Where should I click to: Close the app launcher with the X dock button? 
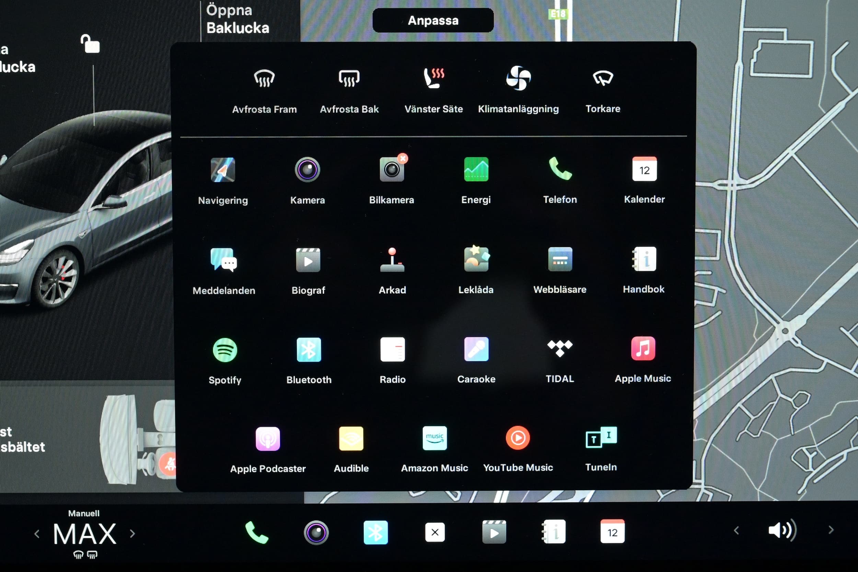coord(435,533)
